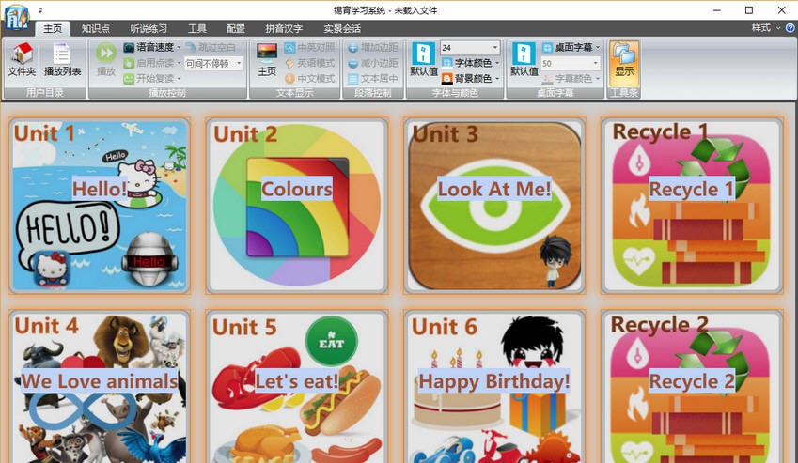Reset desktop subtitle with 默认值

(524, 60)
